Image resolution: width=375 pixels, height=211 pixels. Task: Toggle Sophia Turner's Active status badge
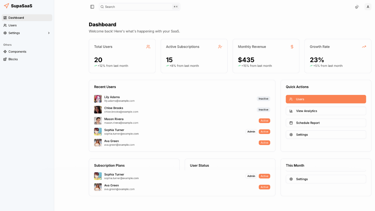(x=264, y=132)
